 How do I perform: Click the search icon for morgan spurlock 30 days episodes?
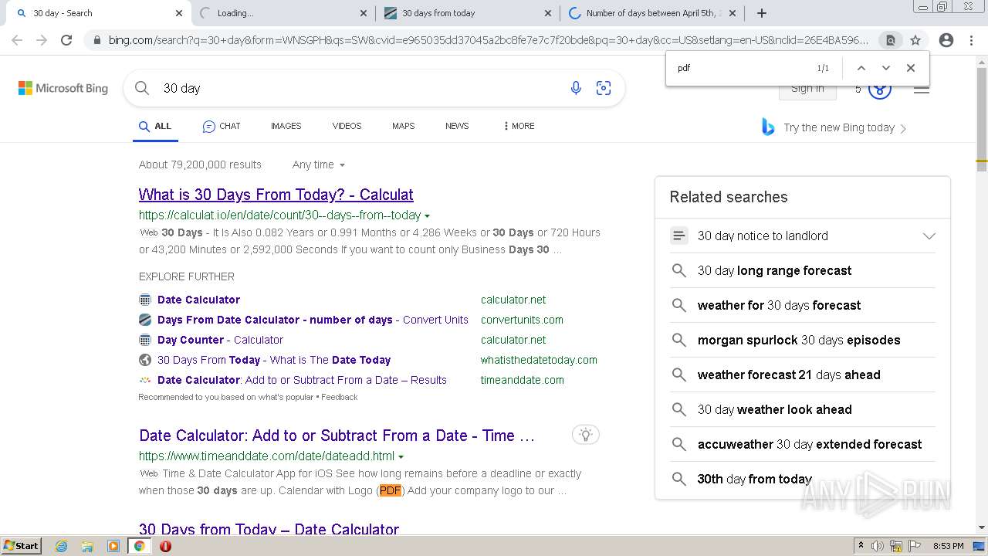click(678, 340)
